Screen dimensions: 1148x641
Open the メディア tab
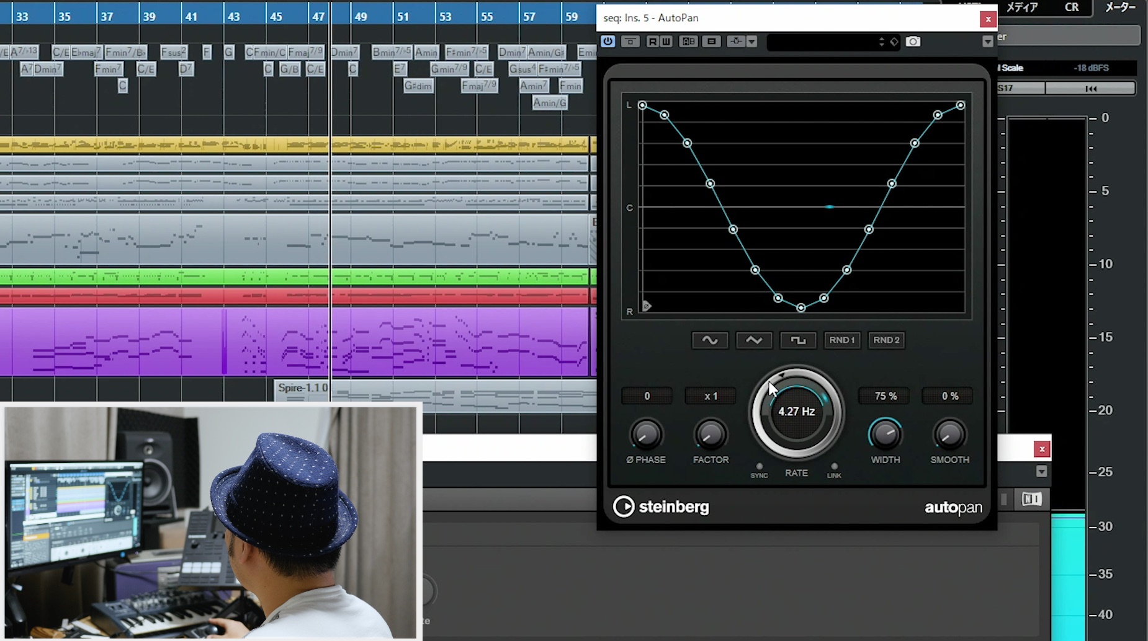click(x=1021, y=7)
